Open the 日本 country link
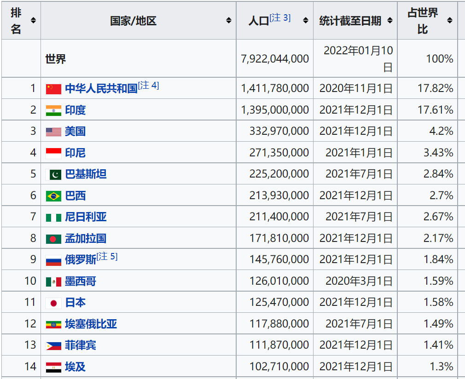The width and height of the screenshot is (465, 379). (76, 303)
